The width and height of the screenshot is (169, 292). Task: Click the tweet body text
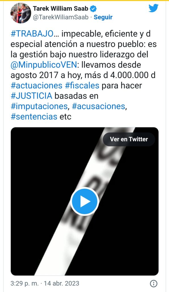click(84, 75)
